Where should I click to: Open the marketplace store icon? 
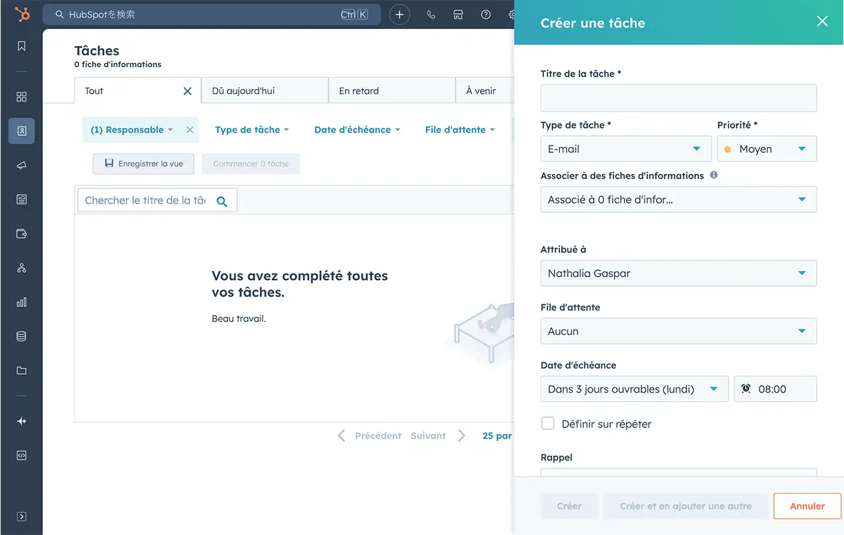pos(458,14)
